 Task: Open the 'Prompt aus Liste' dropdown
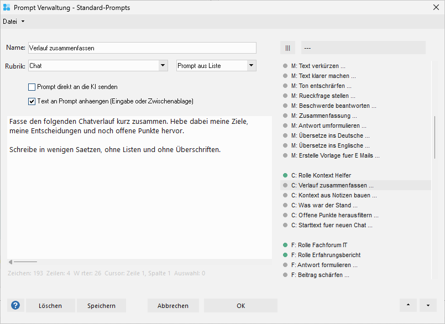(x=251, y=66)
